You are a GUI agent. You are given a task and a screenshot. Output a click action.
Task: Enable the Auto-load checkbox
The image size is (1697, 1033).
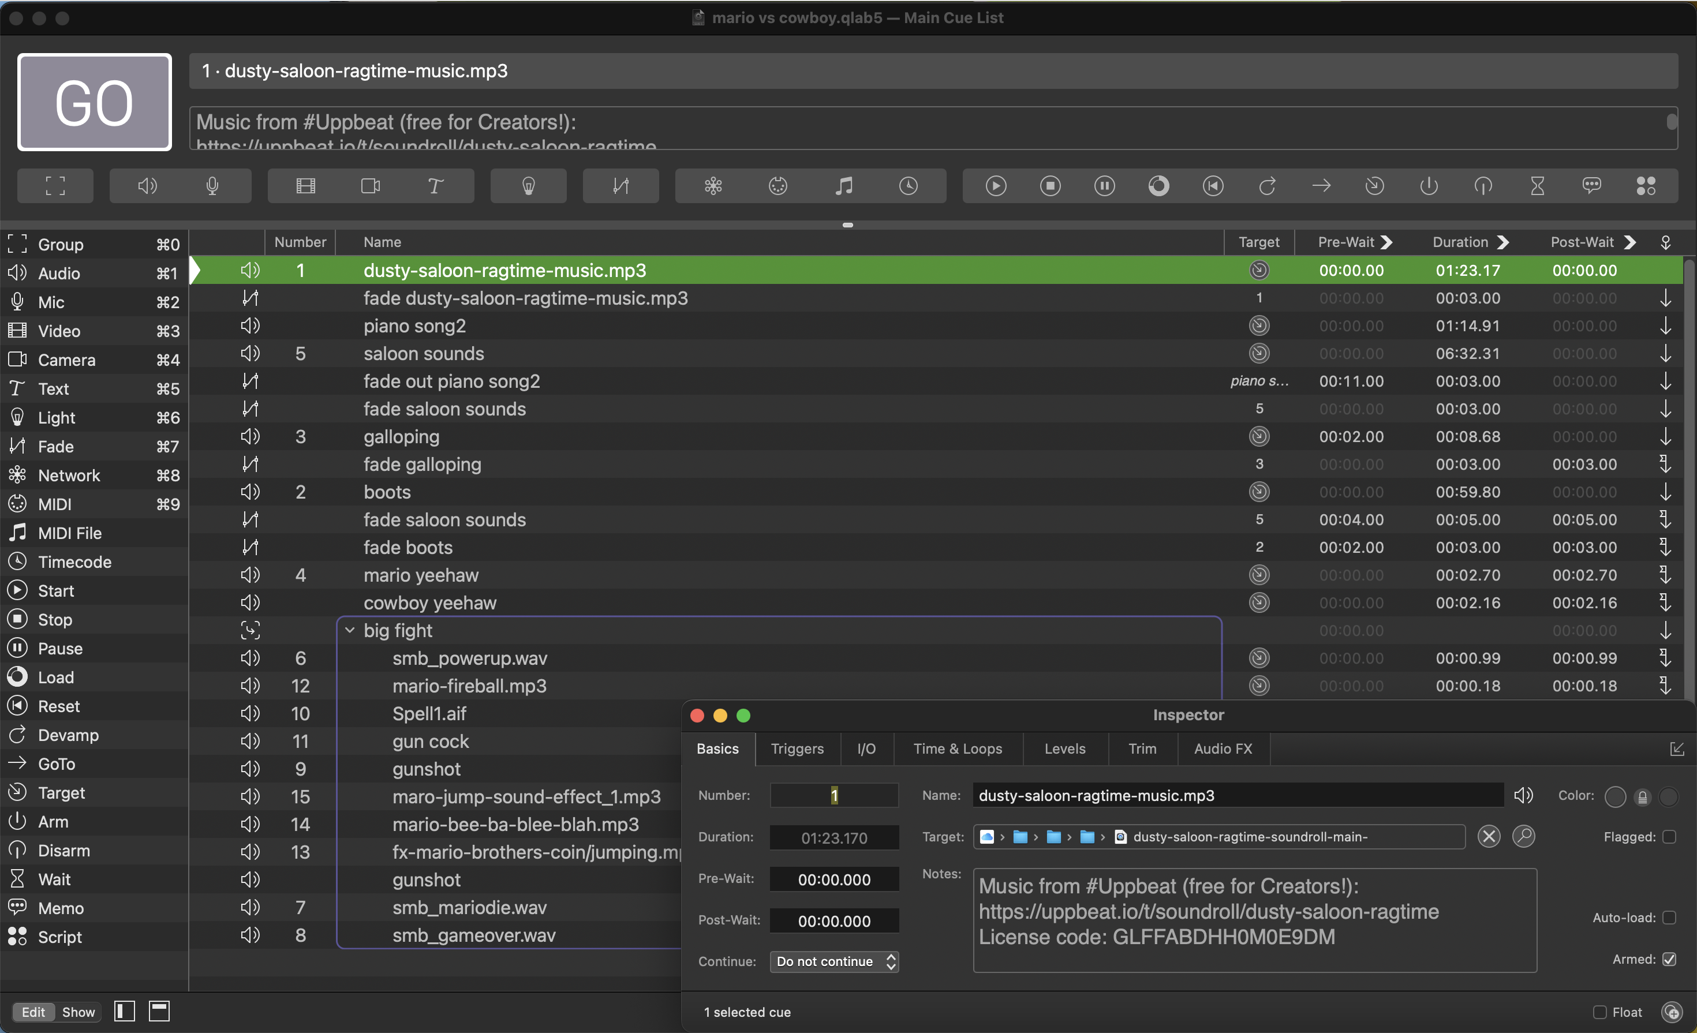1669,918
